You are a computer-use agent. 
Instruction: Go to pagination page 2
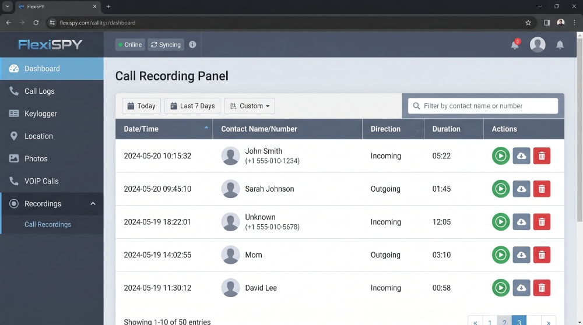click(x=504, y=322)
